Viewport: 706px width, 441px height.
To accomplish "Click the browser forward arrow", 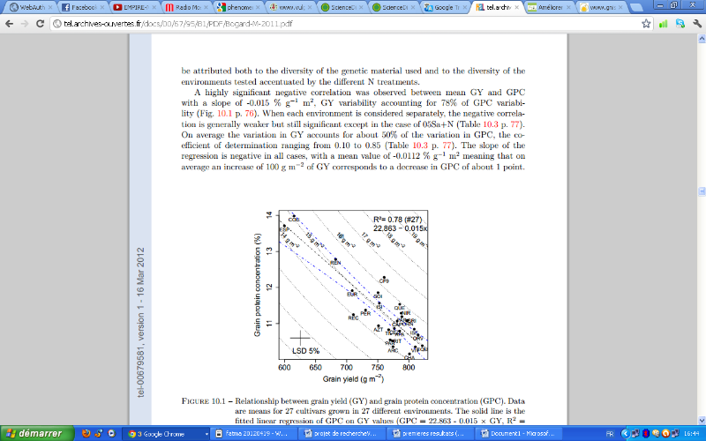I will 25,24.
